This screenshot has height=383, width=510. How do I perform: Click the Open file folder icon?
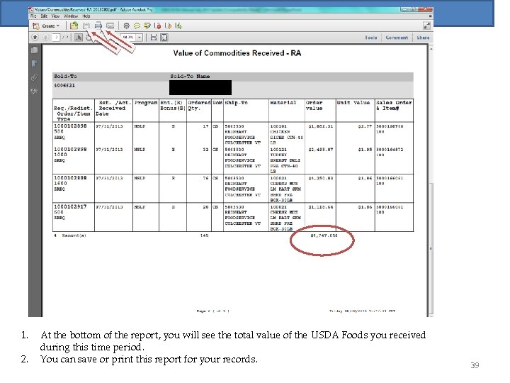point(74,26)
